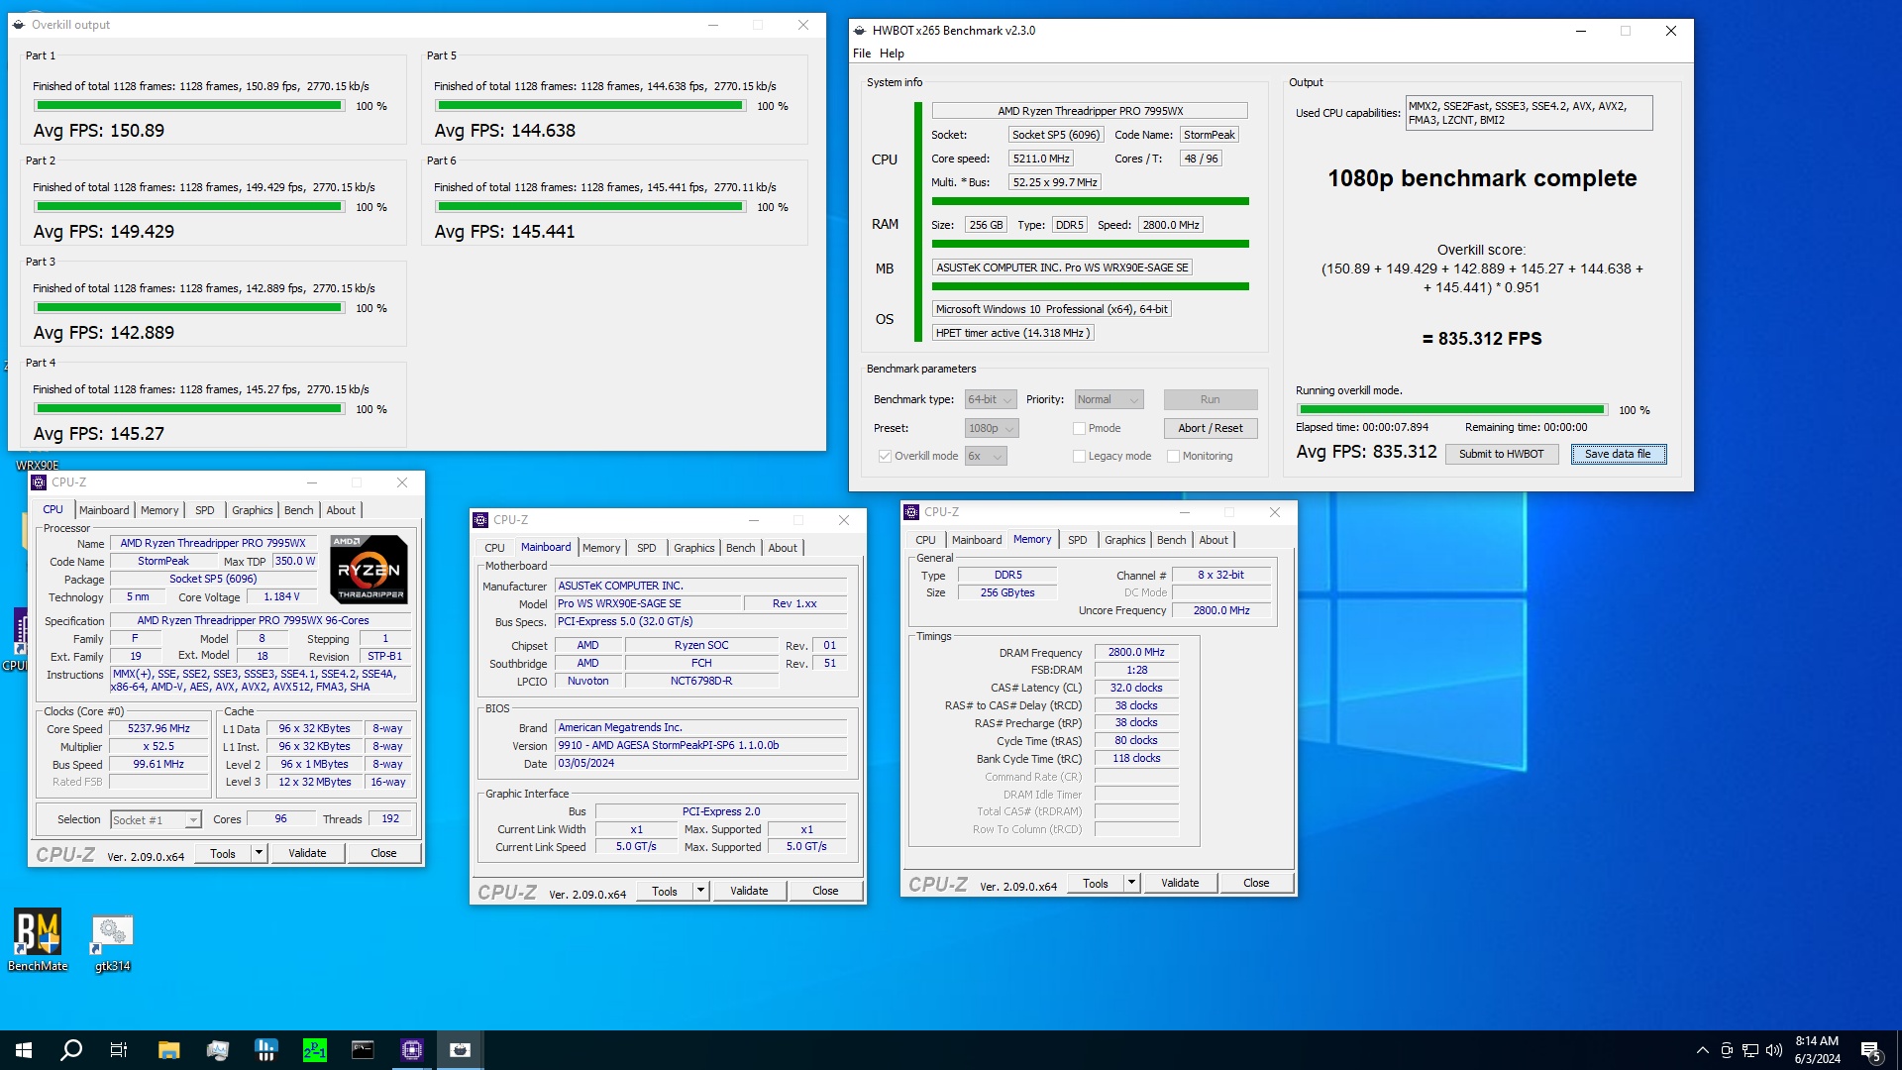Expand Tools arrow in CPU-Z Mainboard window
The image size is (1902, 1070).
coord(700,891)
